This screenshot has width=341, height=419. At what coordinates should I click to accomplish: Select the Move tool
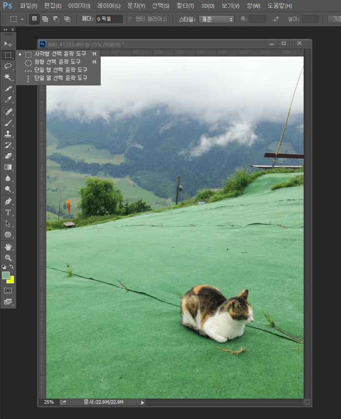[x=8, y=44]
